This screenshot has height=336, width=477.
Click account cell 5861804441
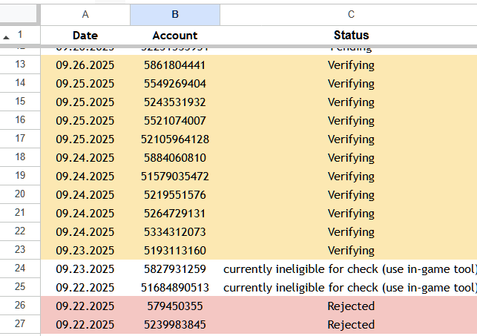pos(174,65)
